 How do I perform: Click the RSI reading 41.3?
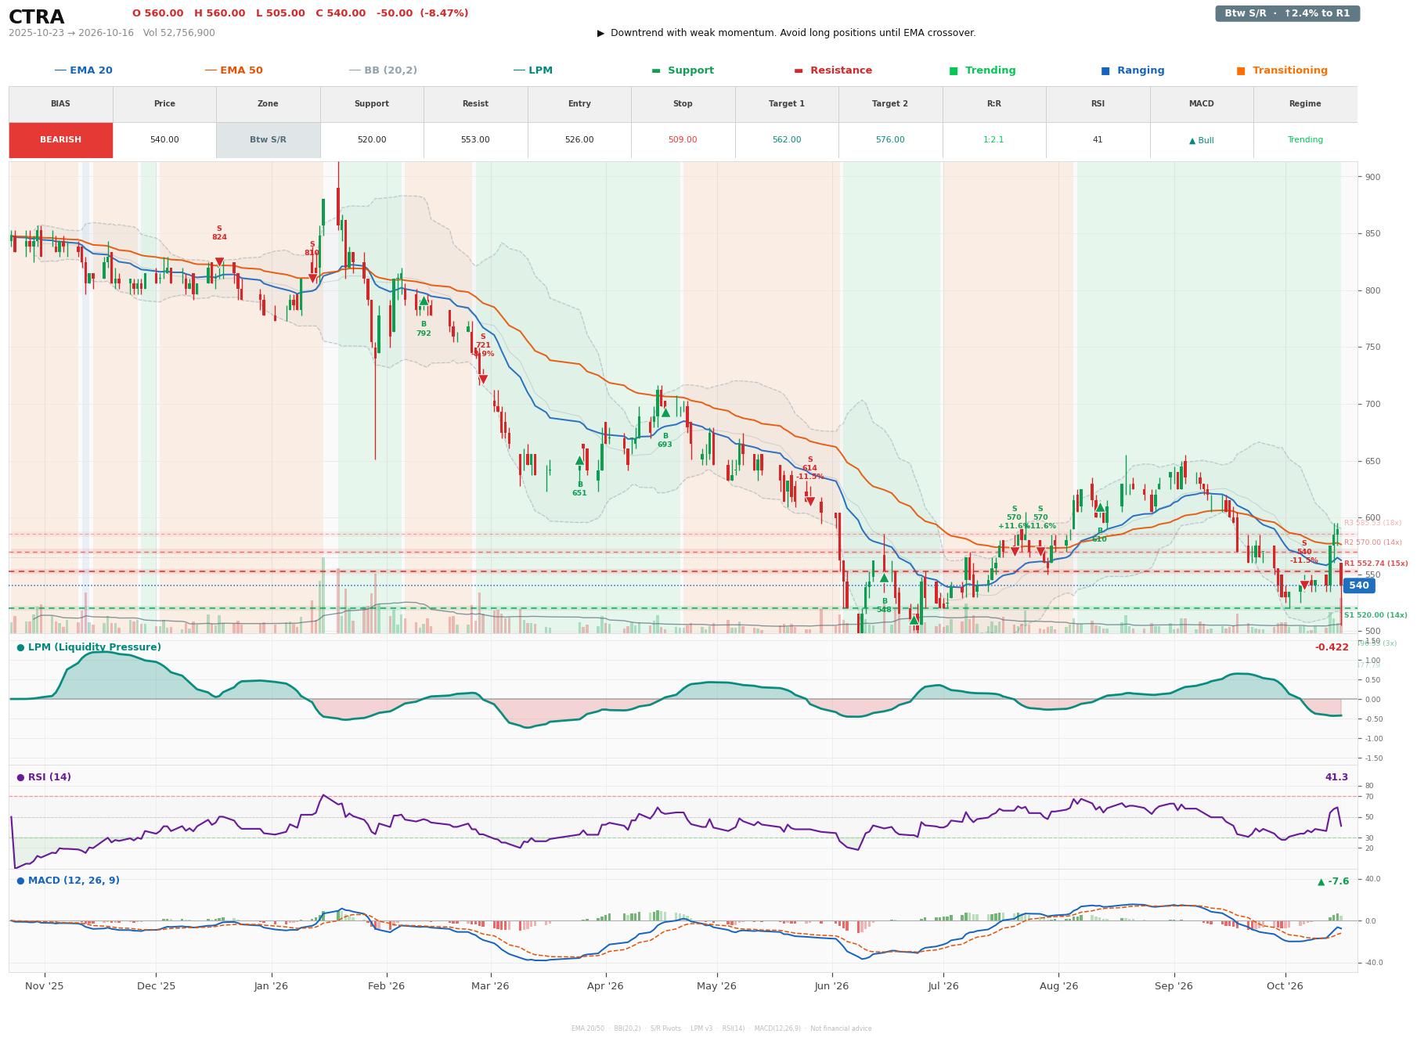click(1336, 777)
